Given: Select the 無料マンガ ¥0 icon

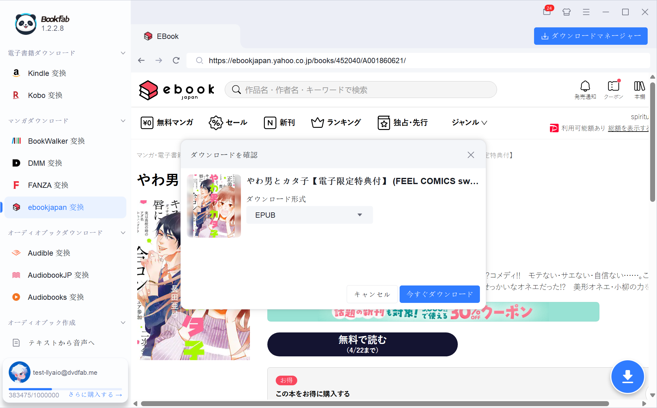Looking at the screenshot, I should 147,123.
